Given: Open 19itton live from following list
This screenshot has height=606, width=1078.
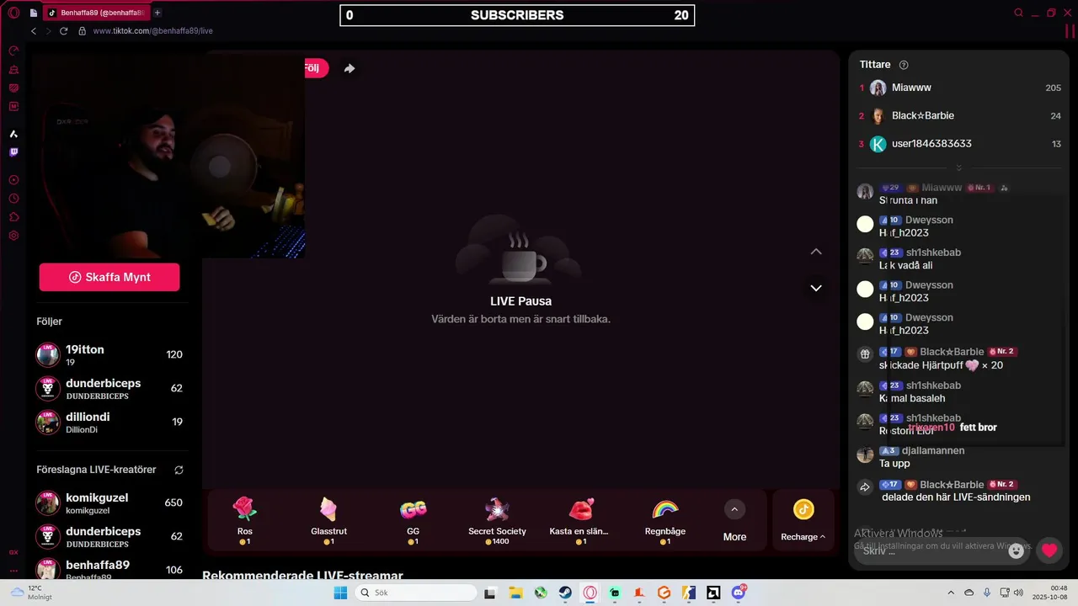Looking at the screenshot, I should click(x=109, y=354).
